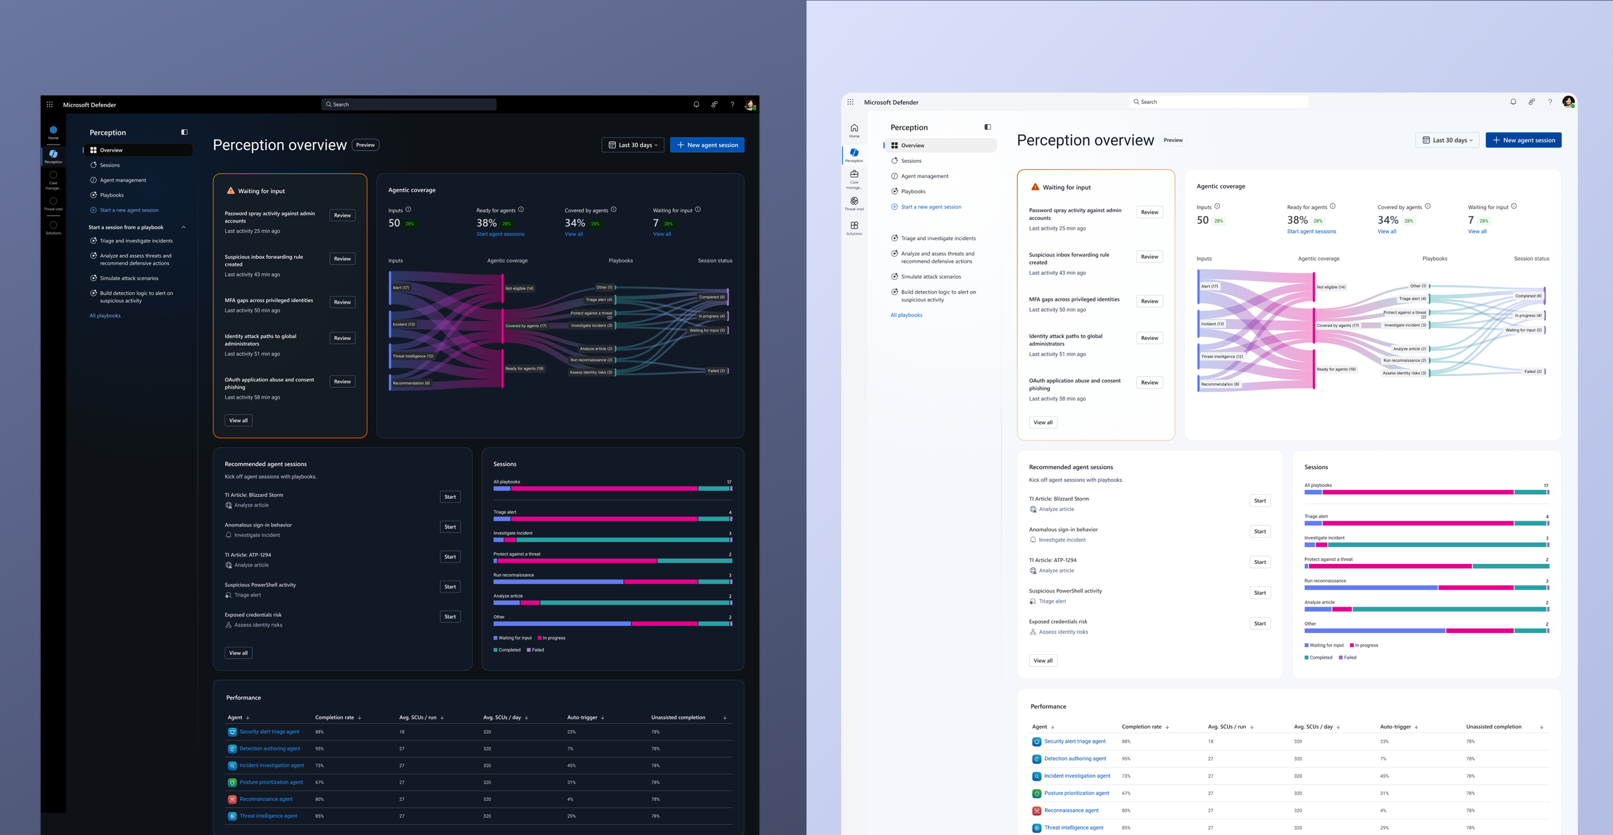This screenshot has height=835, width=1613.
Task: Click Posture prioritization agent icon, dark window
Action: click(232, 782)
